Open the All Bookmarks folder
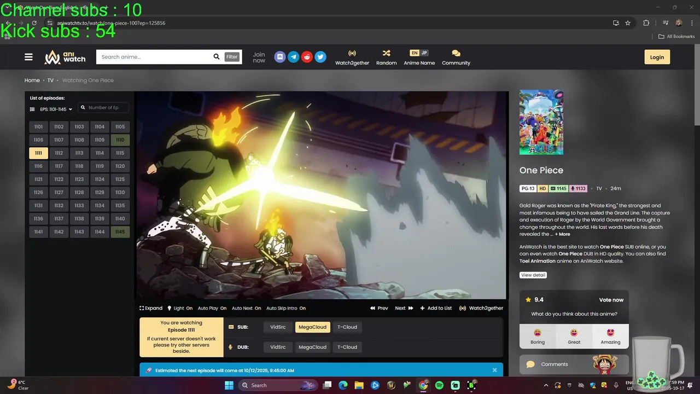This screenshot has height=394, width=700. 676,37
